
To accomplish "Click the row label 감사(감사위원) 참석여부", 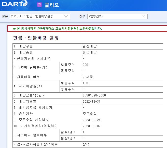I will pos(36,144).
